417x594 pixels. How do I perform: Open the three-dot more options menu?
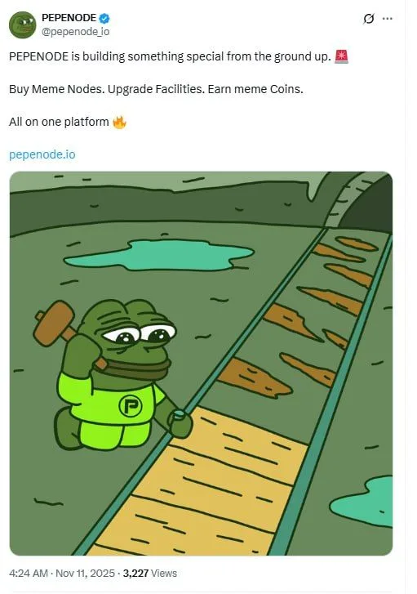pyautogui.click(x=388, y=18)
